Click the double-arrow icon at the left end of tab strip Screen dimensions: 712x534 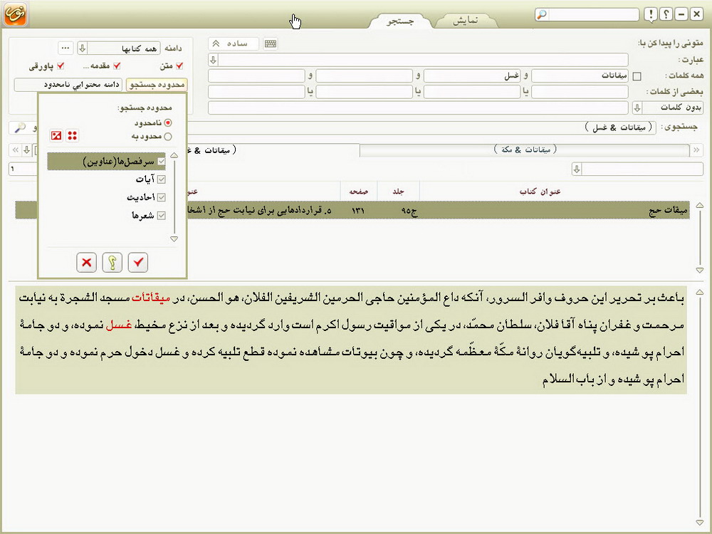16,150
